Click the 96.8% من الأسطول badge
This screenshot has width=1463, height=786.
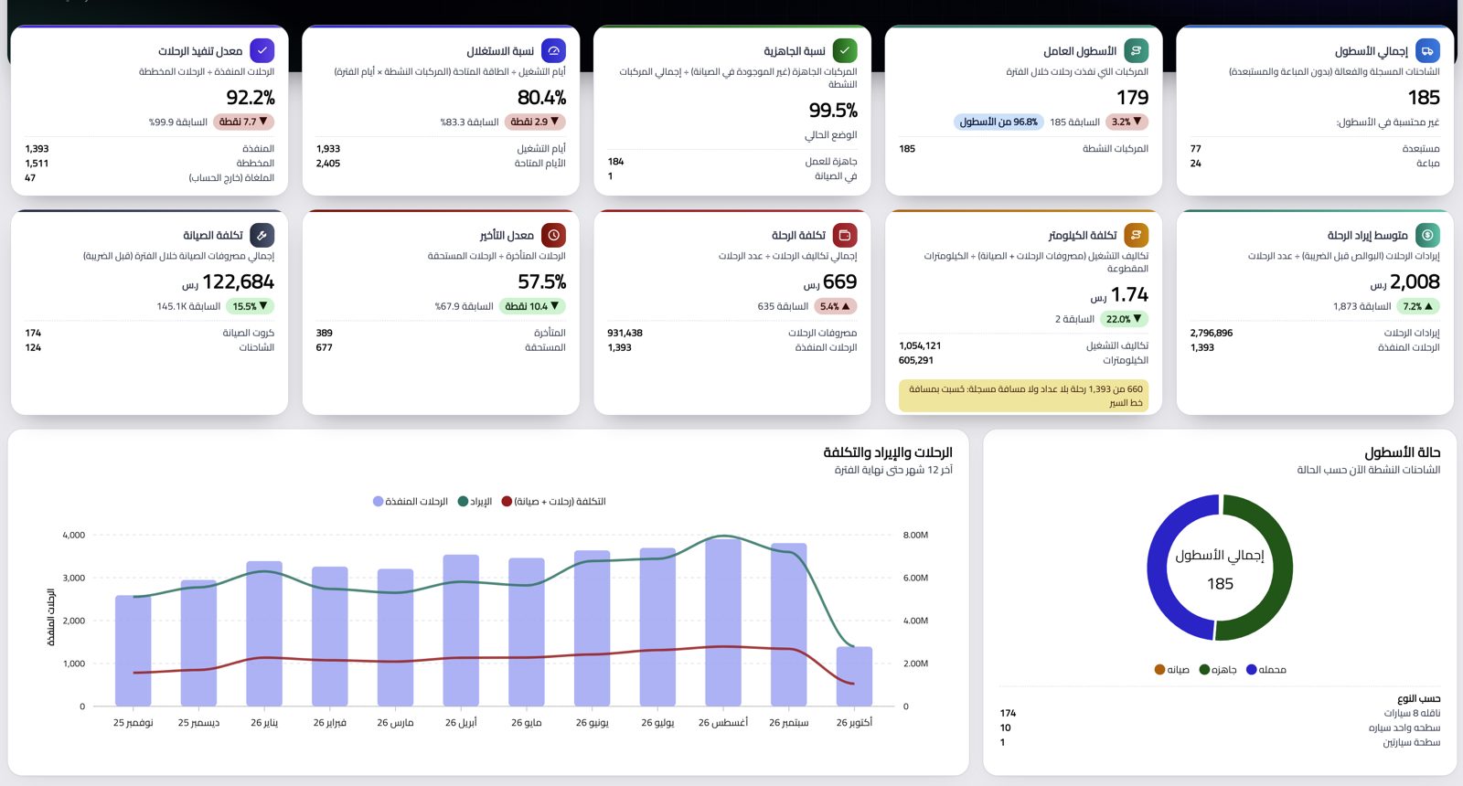pyautogui.click(x=998, y=122)
